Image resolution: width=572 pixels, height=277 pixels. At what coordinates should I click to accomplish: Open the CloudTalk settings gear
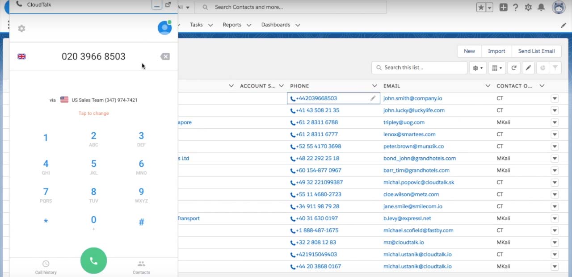pyautogui.click(x=21, y=28)
